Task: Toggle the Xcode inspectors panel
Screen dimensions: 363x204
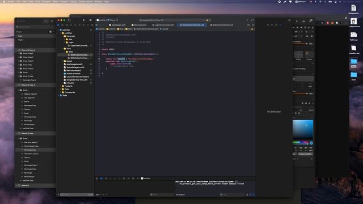Action: click(x=289, y=20)
